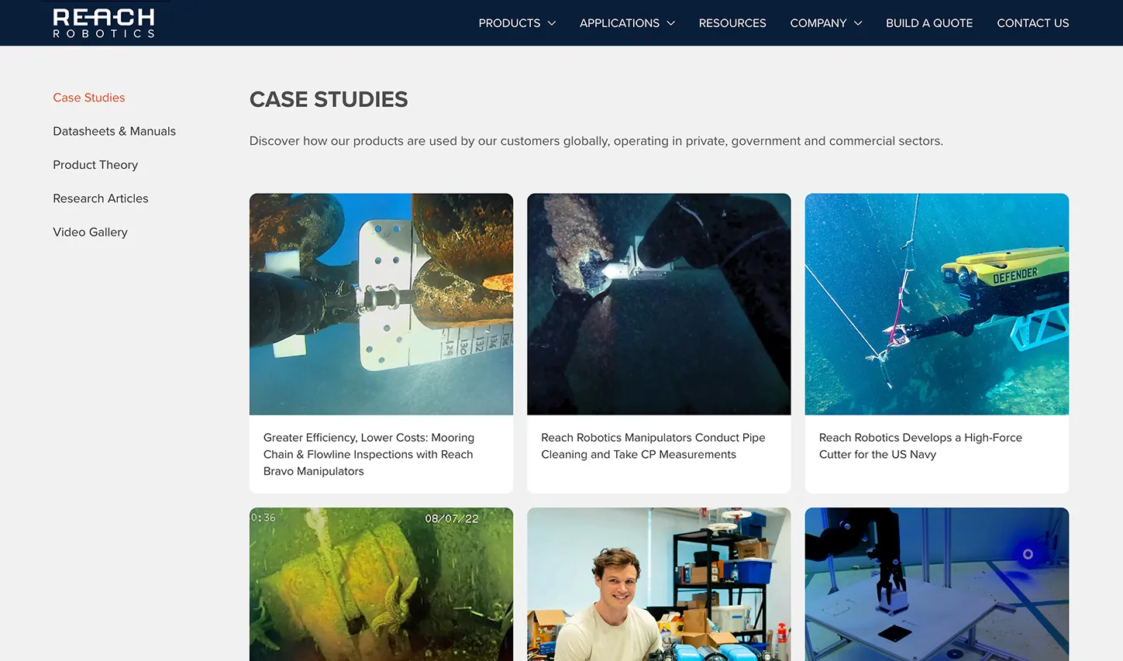This screenshot has width=1123, height=661.
Task: Open Research Articles section
Action: tap(101, 198)
